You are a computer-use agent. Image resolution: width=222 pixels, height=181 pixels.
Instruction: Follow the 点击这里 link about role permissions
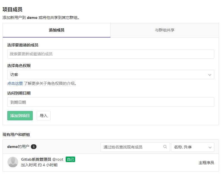tap(15, 83)
